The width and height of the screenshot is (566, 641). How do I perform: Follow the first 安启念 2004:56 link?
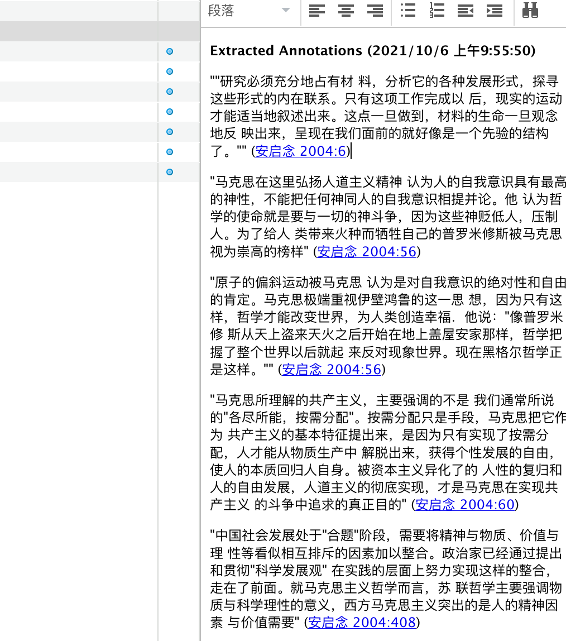(367, 252)
